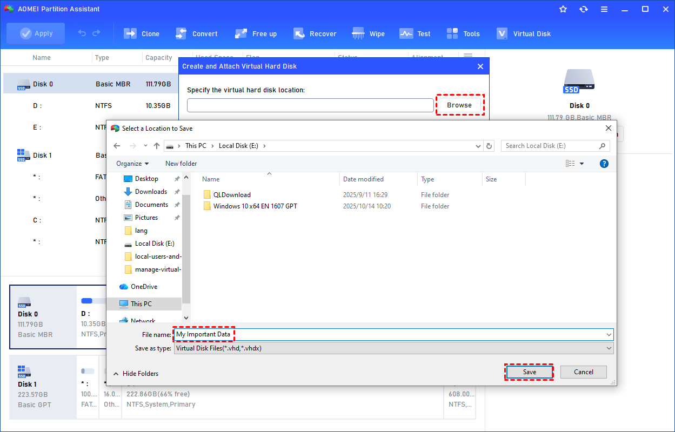This screenshot has height=432, width=675.
Task: Click Hide Folders expander
Action: pos(136,374)
